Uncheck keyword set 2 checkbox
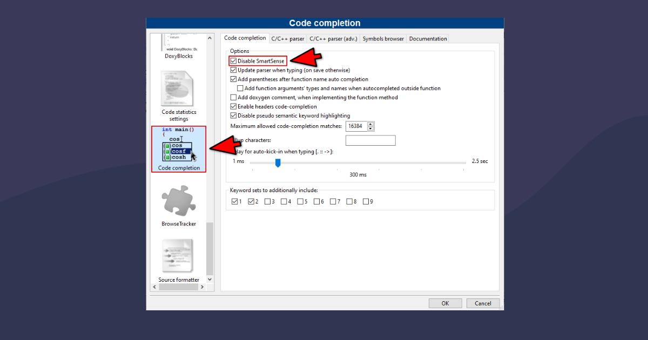 coord(251,202)
